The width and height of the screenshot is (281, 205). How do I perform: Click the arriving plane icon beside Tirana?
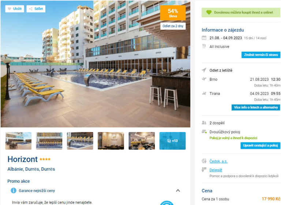[204, 93]
